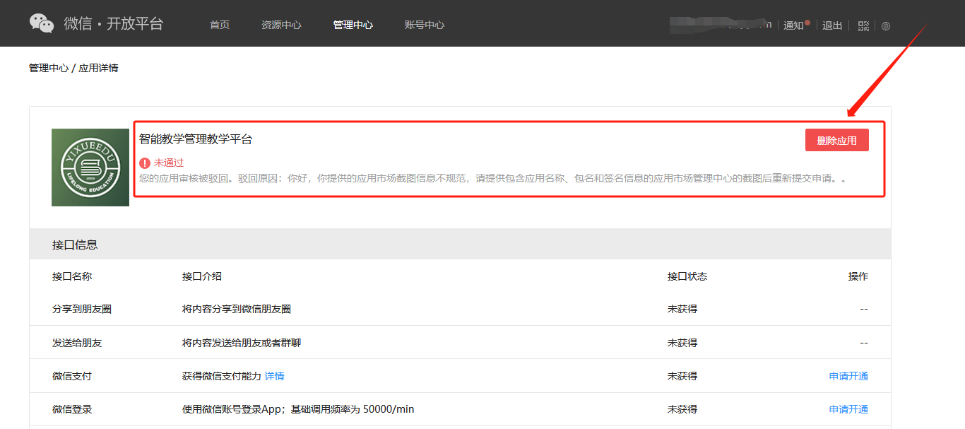Click 管理中心 in the breadcrumb

49,68
